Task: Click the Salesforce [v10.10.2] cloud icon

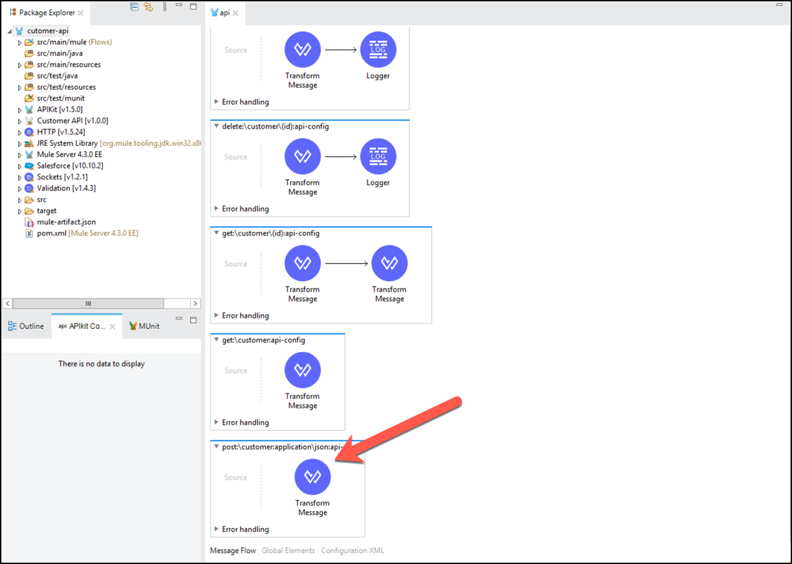Action: pyautogui.click(x=29, y=166)
